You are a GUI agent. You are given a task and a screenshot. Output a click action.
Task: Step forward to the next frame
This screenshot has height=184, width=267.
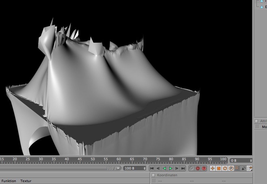pos(177,168)
